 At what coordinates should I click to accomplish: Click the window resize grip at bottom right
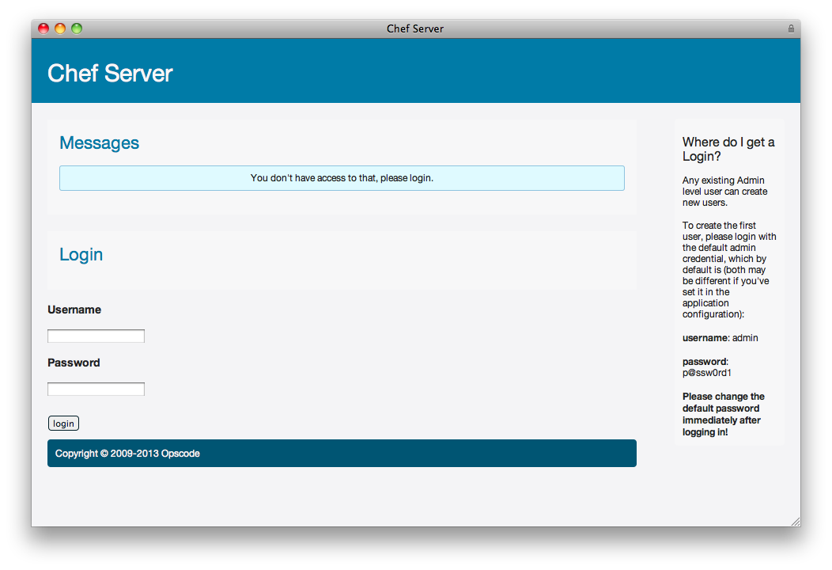pyautogui.click(x=795, y=520)
